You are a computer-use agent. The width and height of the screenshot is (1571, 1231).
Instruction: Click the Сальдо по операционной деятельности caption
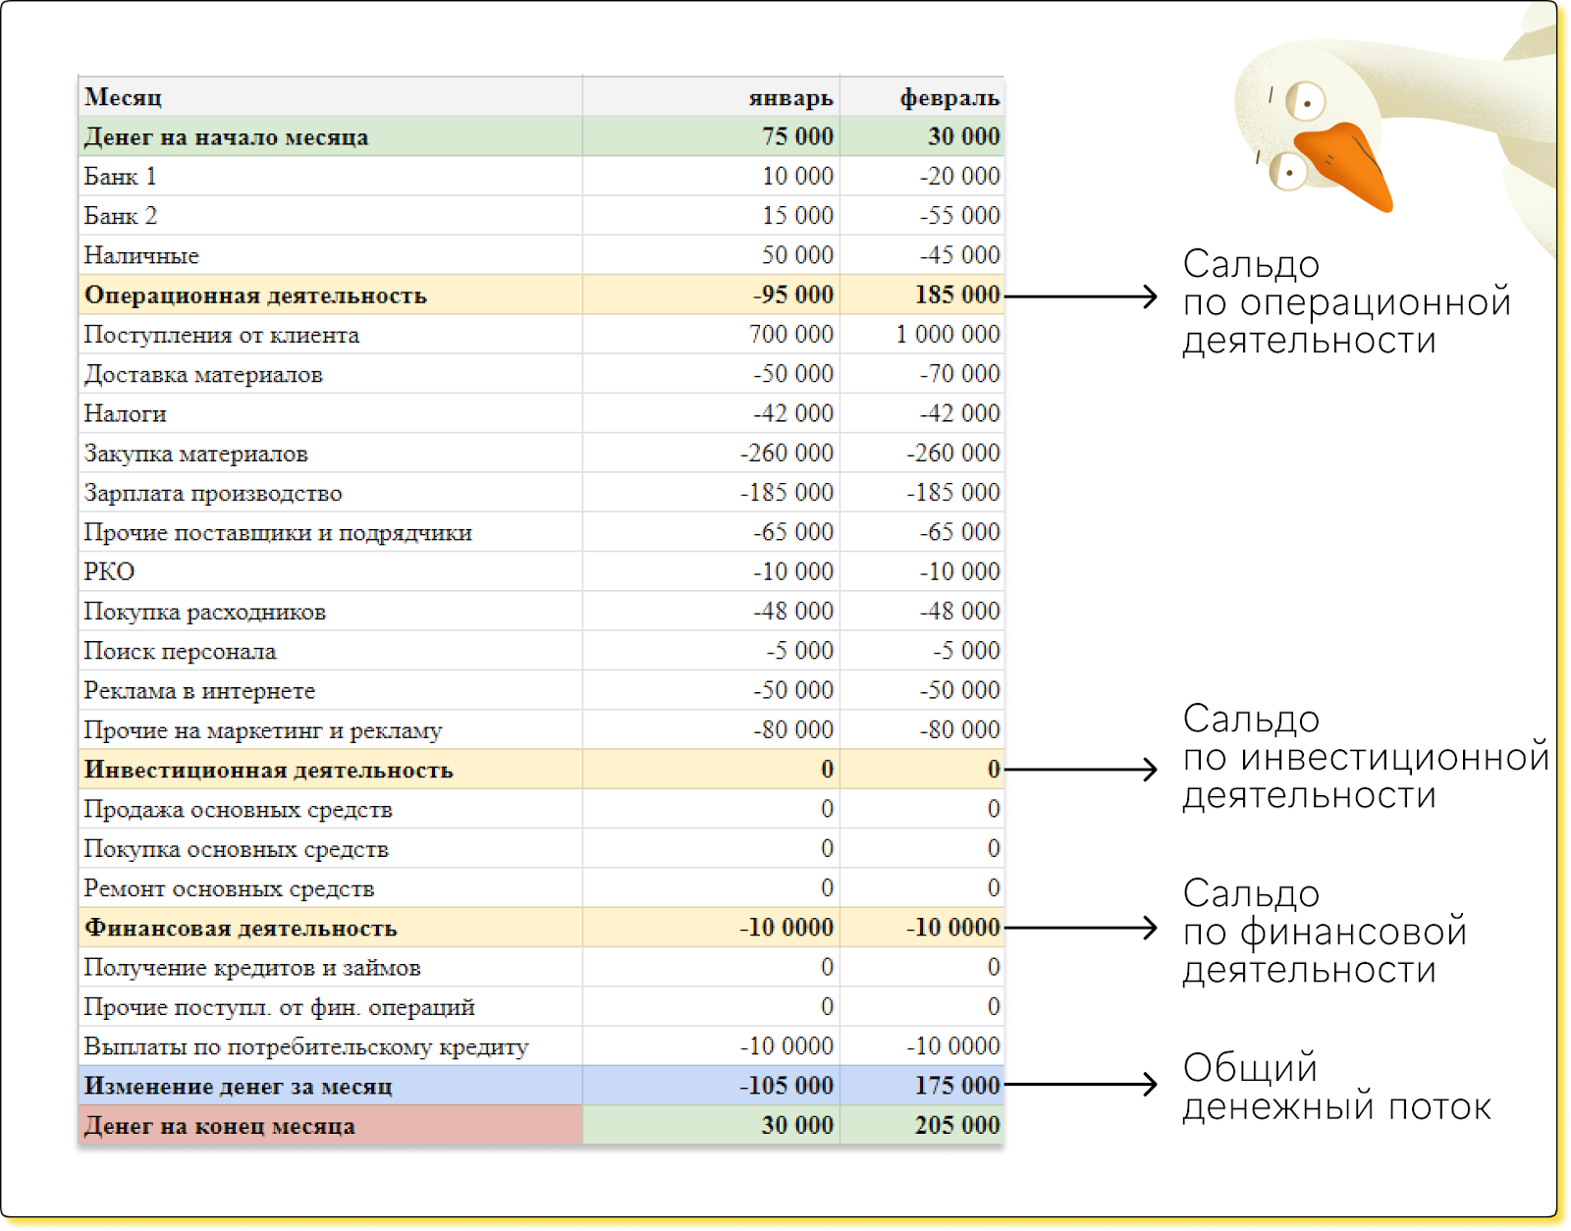[x=1345, y=302]
